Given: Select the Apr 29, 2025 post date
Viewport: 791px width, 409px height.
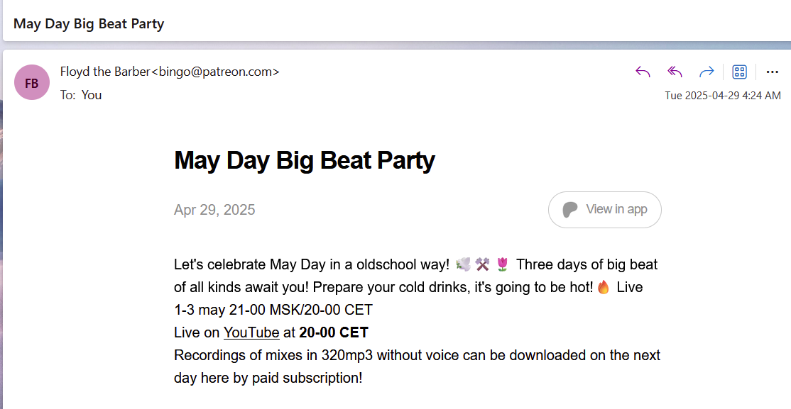Looking at the screenshot, I should click(x=214, y=210).
